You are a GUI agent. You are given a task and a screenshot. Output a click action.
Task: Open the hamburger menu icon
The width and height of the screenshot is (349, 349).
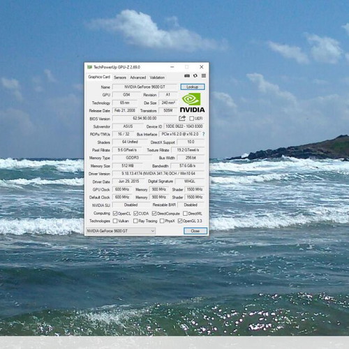click(x=204, y=76)
